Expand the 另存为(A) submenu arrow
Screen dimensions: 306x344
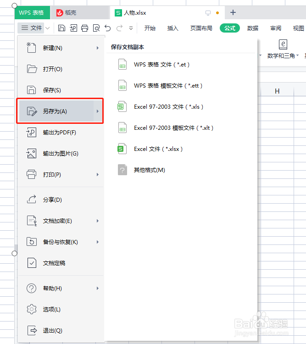click(98, 111)
